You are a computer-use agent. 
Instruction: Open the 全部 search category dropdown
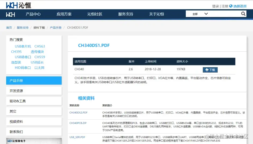pos(200,14)
